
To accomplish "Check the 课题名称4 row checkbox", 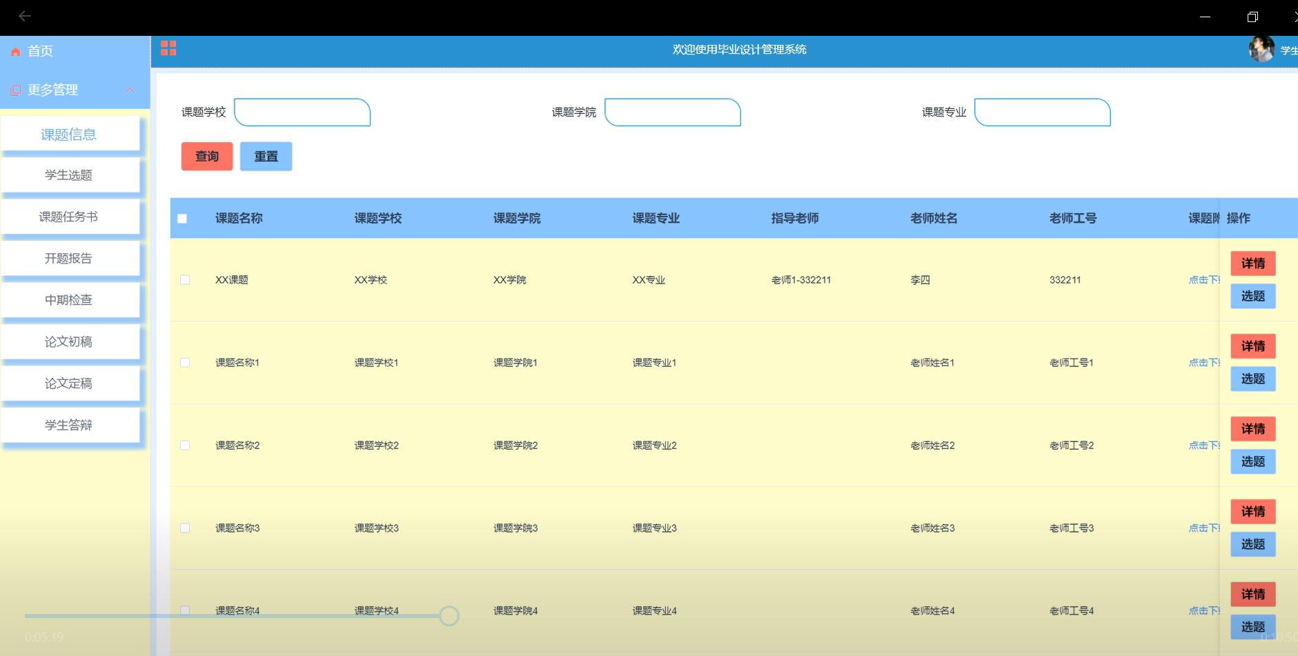I will coord(185,610).
